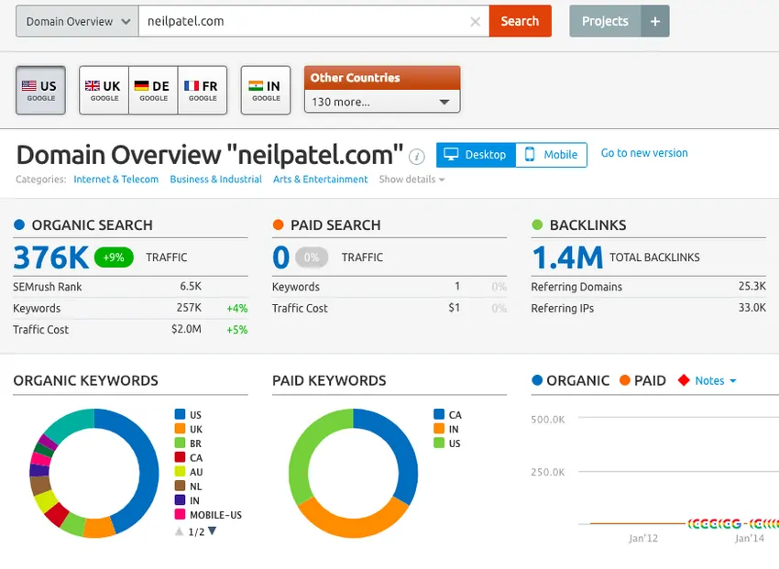Open Internet & Telecom category
The width and height of the screenshot is (779, 569).
click(115, 180)
